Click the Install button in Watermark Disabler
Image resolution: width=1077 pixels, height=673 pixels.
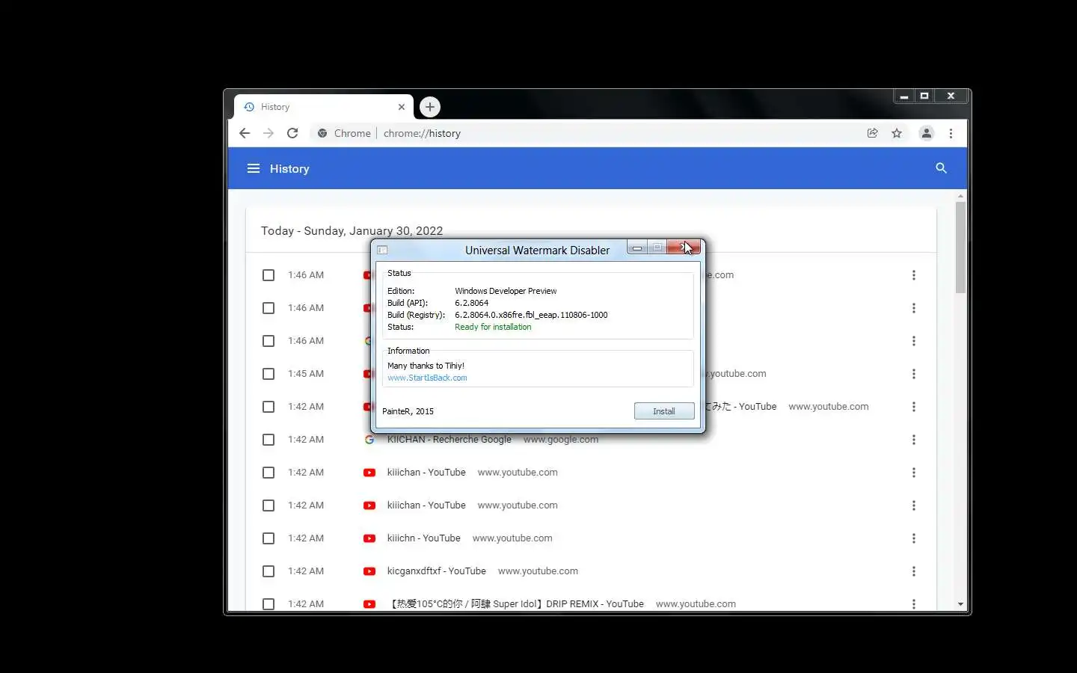pos(664,411)
